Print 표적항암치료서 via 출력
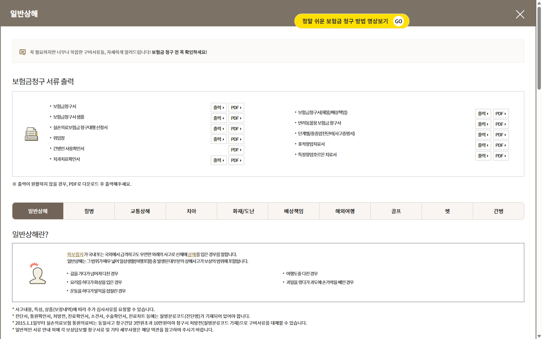Viewport: 542px width, 339px height. (483, 145)
